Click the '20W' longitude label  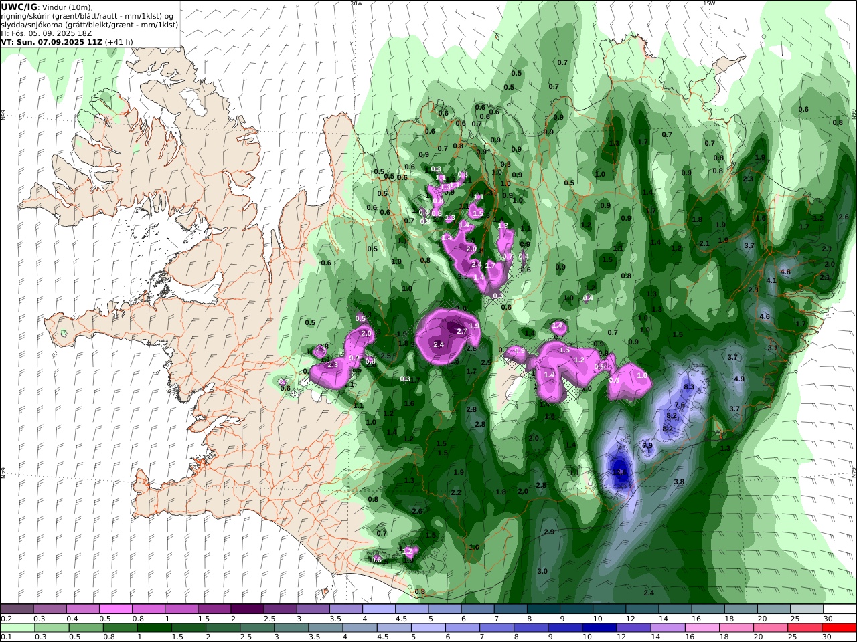click(x=356, y=3)
